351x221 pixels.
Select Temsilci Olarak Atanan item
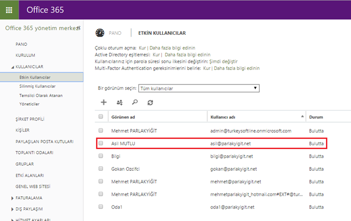pos(41,96)
